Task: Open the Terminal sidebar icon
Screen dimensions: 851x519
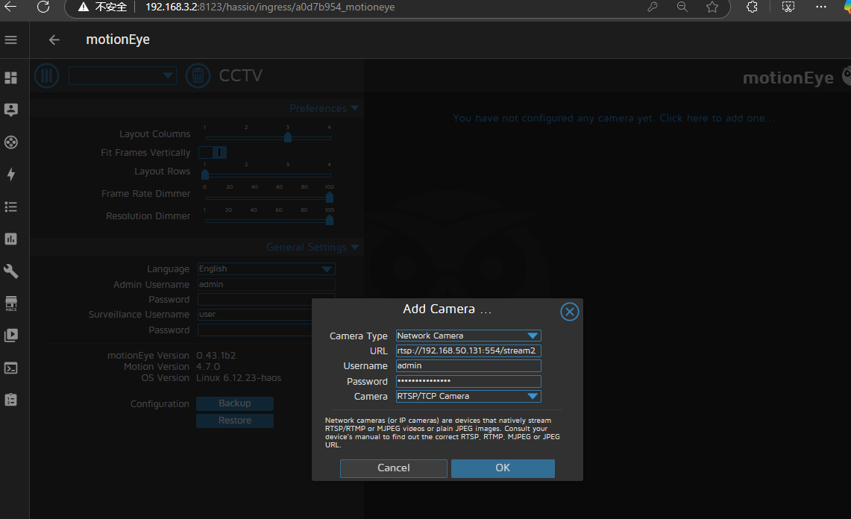Action: coord(10,368)
